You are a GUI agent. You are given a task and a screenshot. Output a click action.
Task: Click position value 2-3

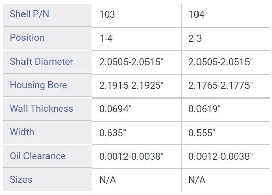(226, 39)
